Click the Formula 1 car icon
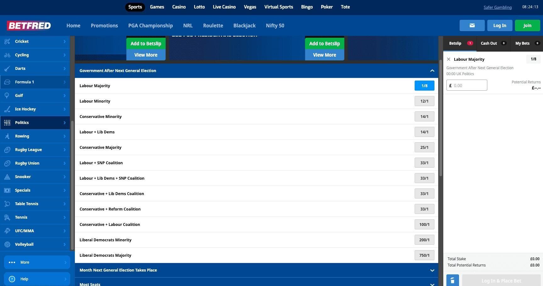543x286 pixels. [7, 82]
